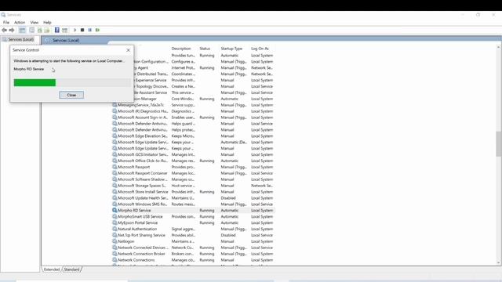Image resolution: width=502 pixels, height=282 pixels.
Task: Select the Microsoft Windows SMS Router row name
Action: pyautogui.click(x=143, y=204)
